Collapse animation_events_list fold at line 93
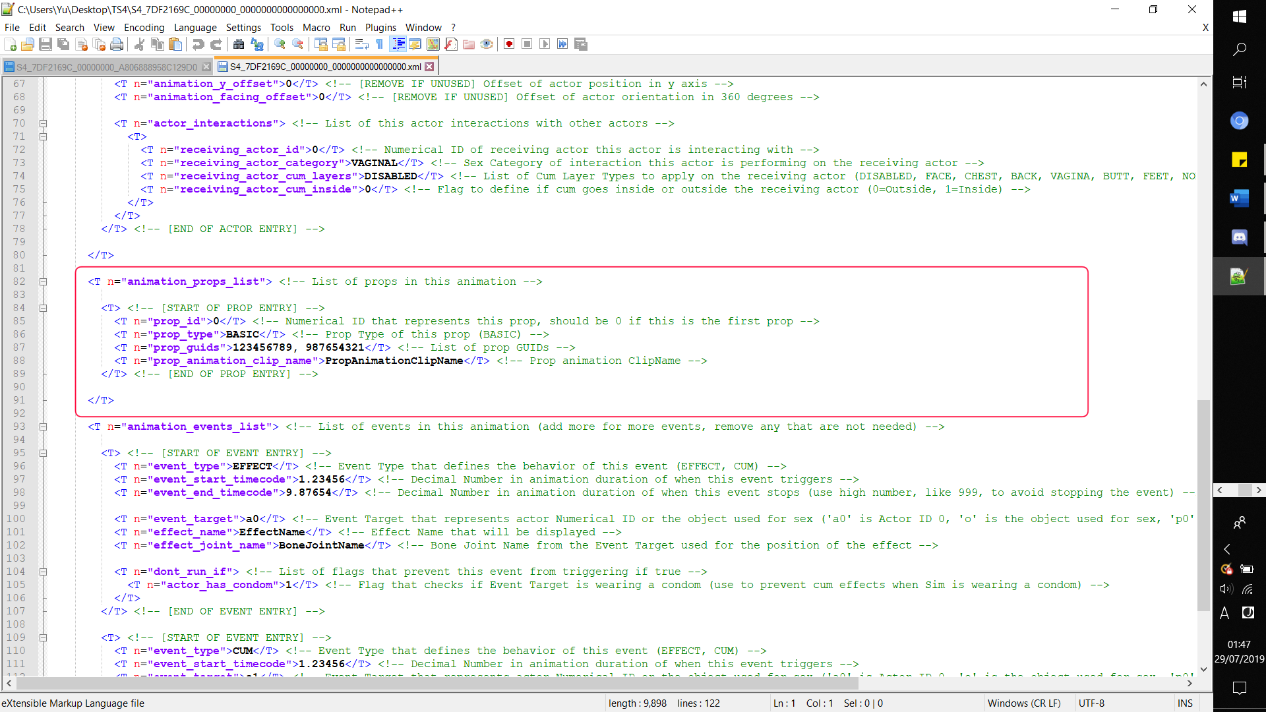The image size is (1266, 712). (43, 427)
